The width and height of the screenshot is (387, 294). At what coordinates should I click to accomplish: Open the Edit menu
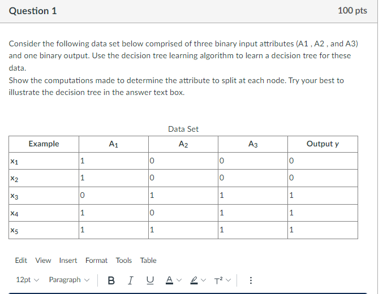pos(21,261)
